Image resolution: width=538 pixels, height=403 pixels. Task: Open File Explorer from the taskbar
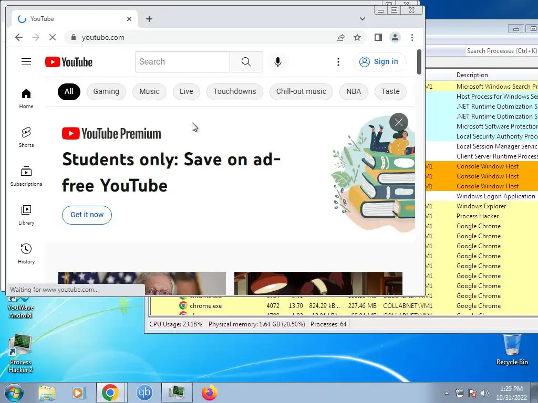[47, 393]
